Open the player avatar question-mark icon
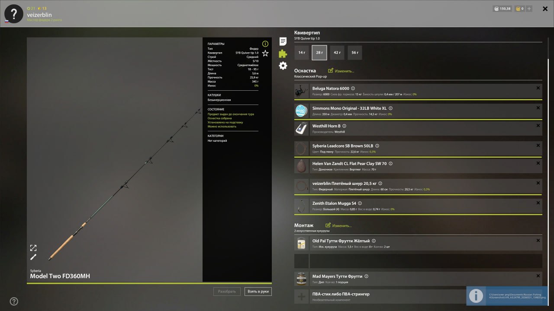 pos(13,14)
